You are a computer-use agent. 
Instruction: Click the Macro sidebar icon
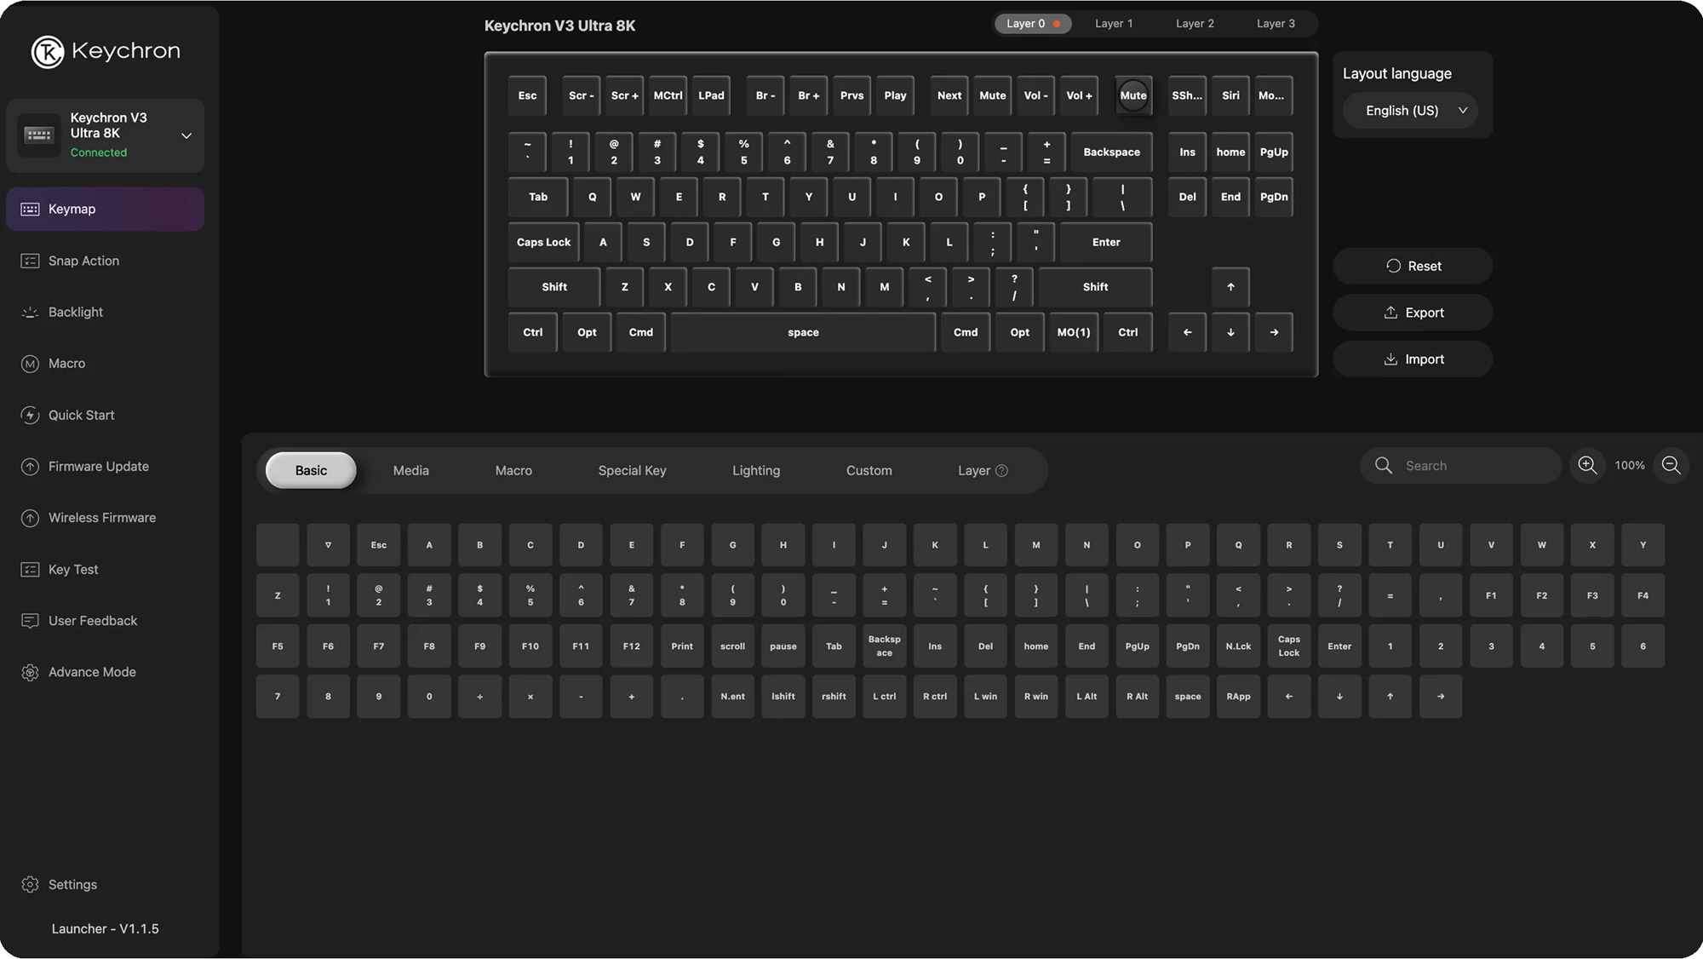[30, 364]
